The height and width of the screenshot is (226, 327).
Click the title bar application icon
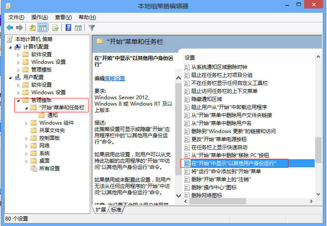pos(8,6)
